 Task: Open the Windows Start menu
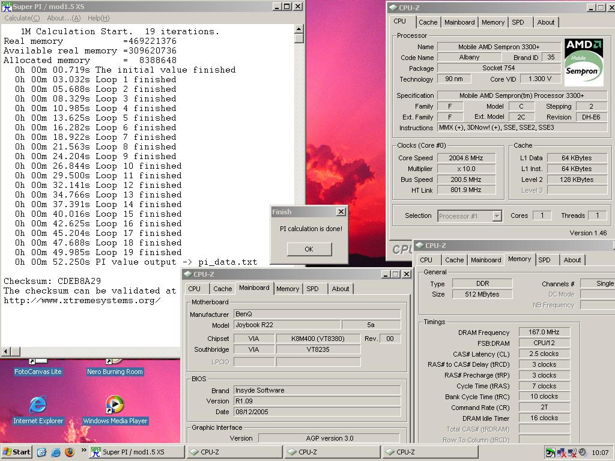[x=17, y=452]
